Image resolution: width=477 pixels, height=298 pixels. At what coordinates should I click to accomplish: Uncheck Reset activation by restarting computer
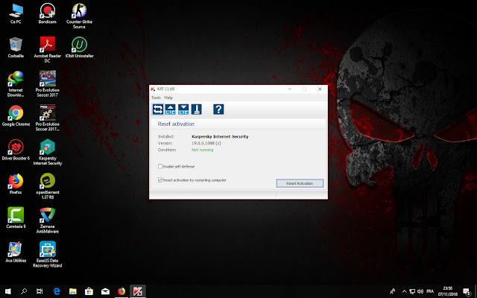[160, 180]
